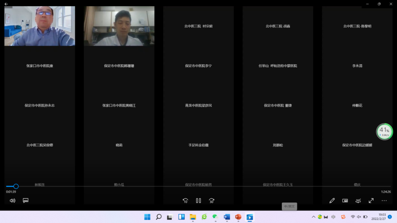397x223 pixels.
Task: Open the subtitles and captions menu
Action: (26, 201)
